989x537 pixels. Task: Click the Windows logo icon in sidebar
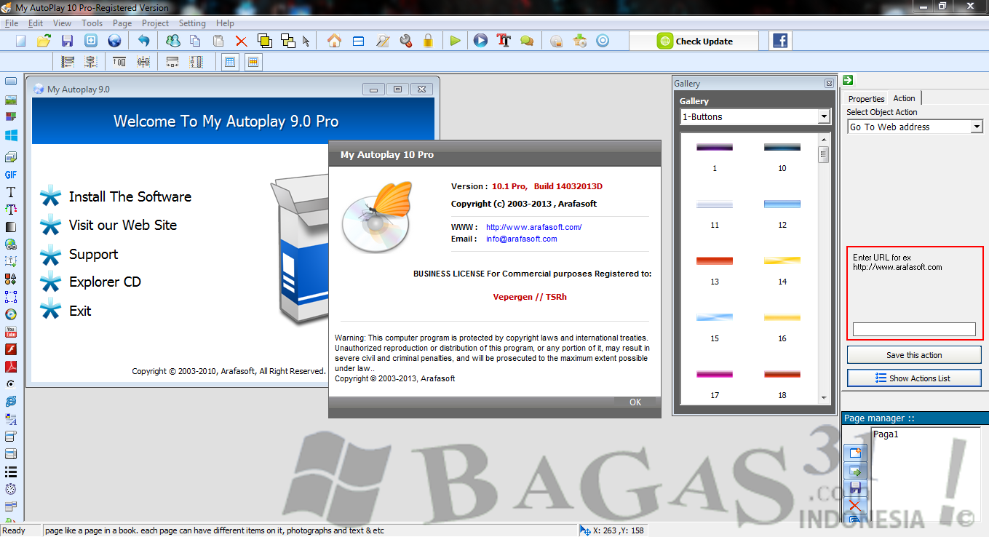pos(11,135)
